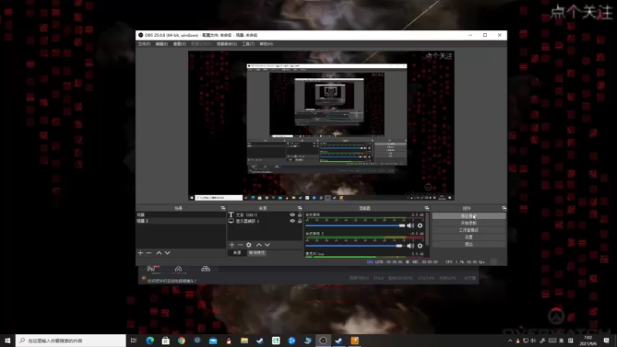This screenshot has width=617, height=347.
Task: Show hidden system tray icons chevron
Action: [510, 341]
